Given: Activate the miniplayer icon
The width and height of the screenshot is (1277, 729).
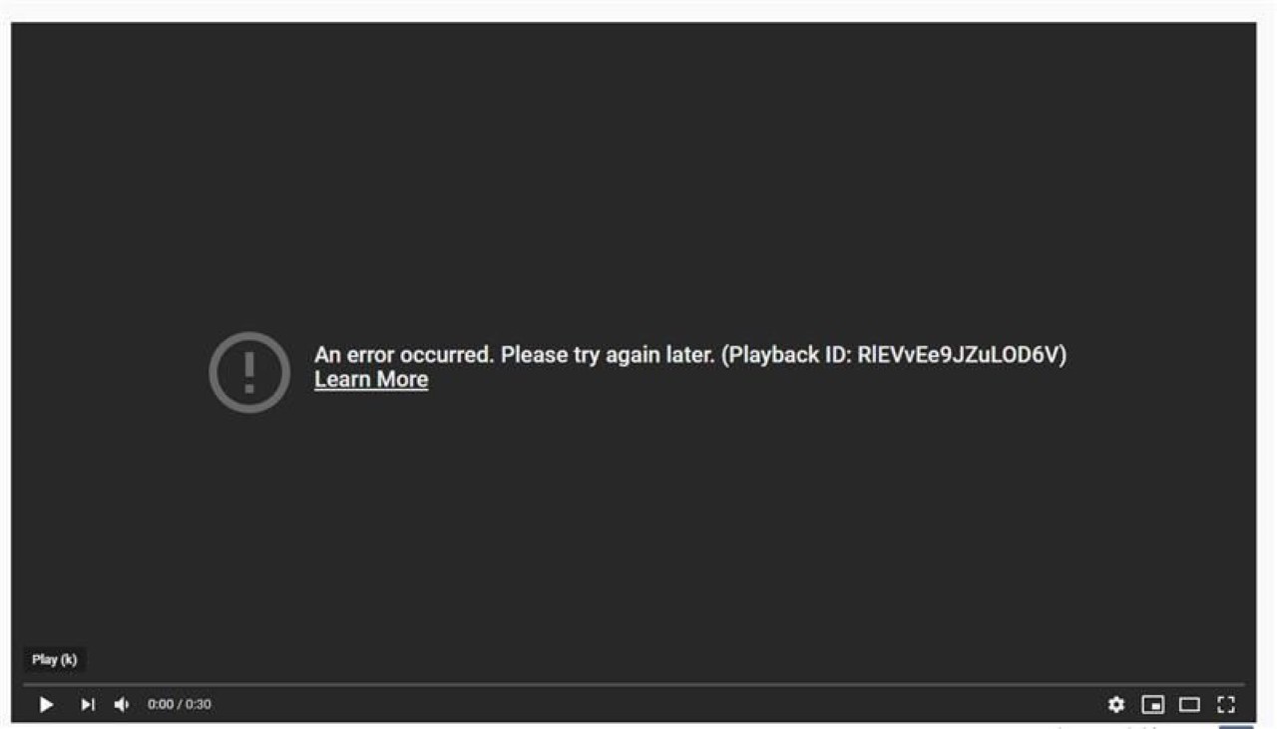Looking at the screenshot, I should coord(1153,705).
